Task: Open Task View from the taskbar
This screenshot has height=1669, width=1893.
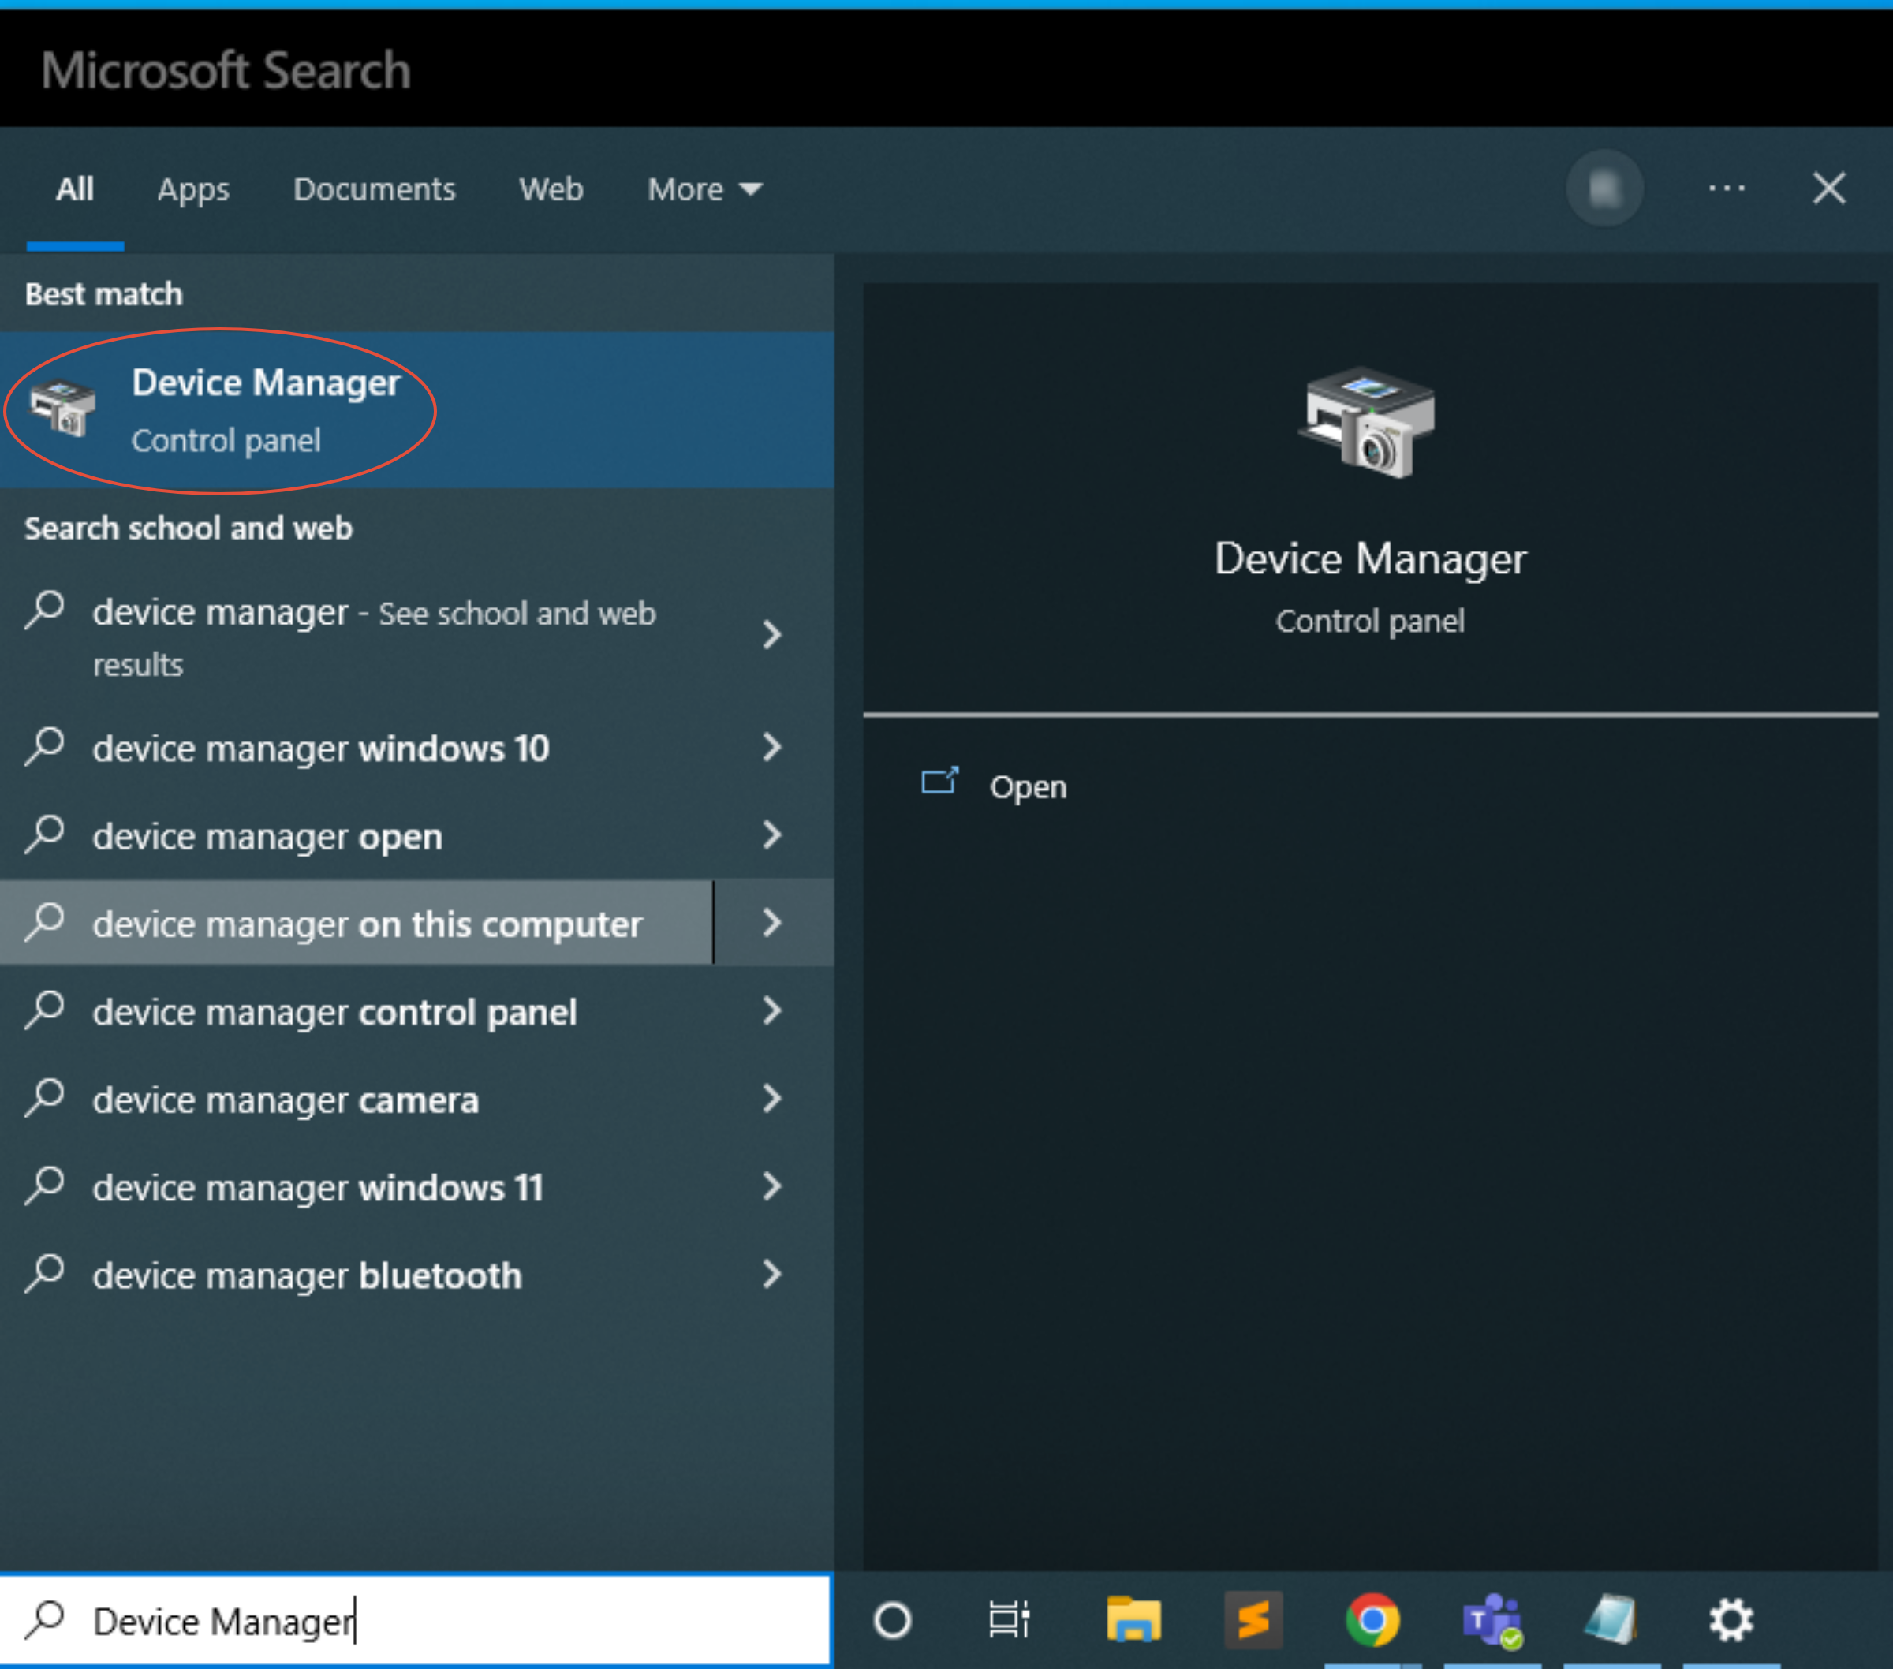Action: (1009, 1620)
